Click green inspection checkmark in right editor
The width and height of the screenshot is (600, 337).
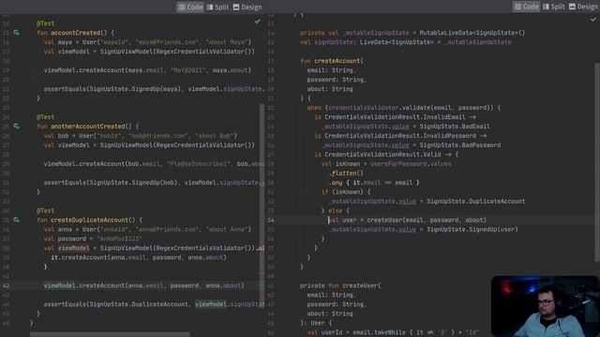click(593, 19)
